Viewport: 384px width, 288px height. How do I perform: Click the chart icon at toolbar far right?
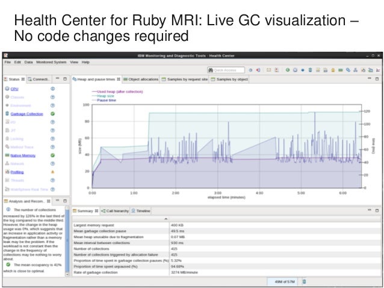click(378, 70)
